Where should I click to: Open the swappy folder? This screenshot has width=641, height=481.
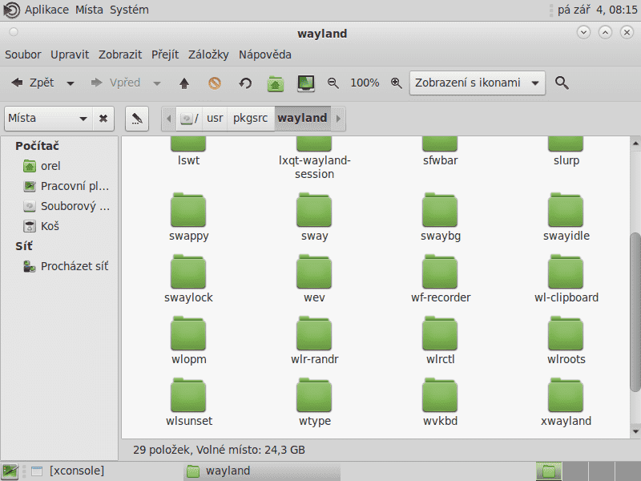coord(188,217)
